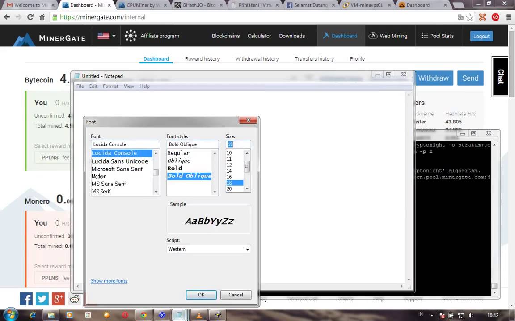Image resolution: width=515 pixels, height=321 pixels.
Task: Select font size 12
Action: tap(229, 165)
